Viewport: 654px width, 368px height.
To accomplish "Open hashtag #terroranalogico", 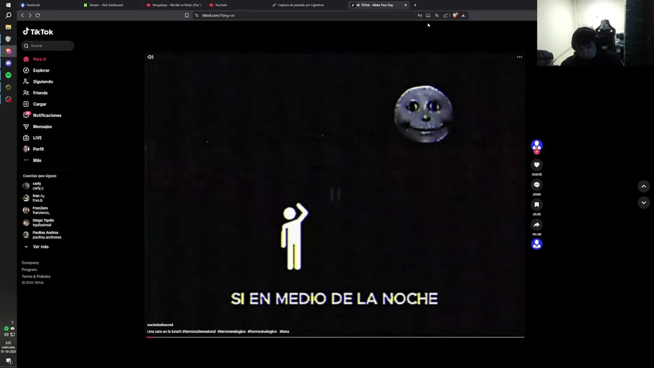I will [x=231, y=331].
